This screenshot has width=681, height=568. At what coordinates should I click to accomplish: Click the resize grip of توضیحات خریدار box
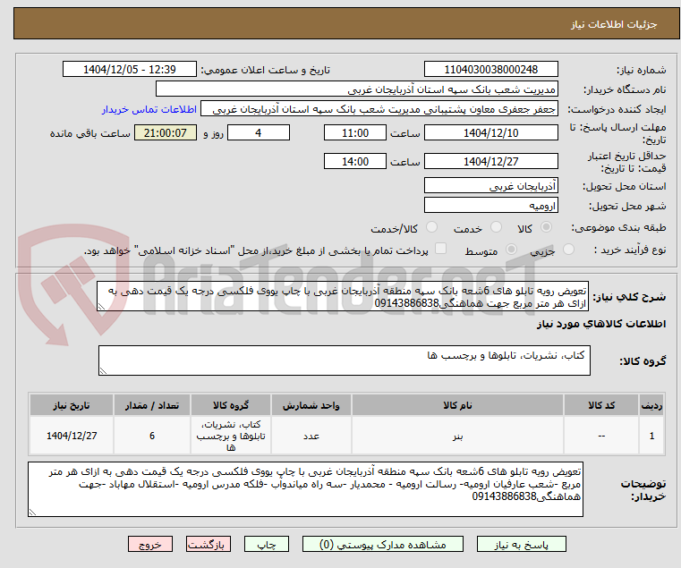pos(32,513)
